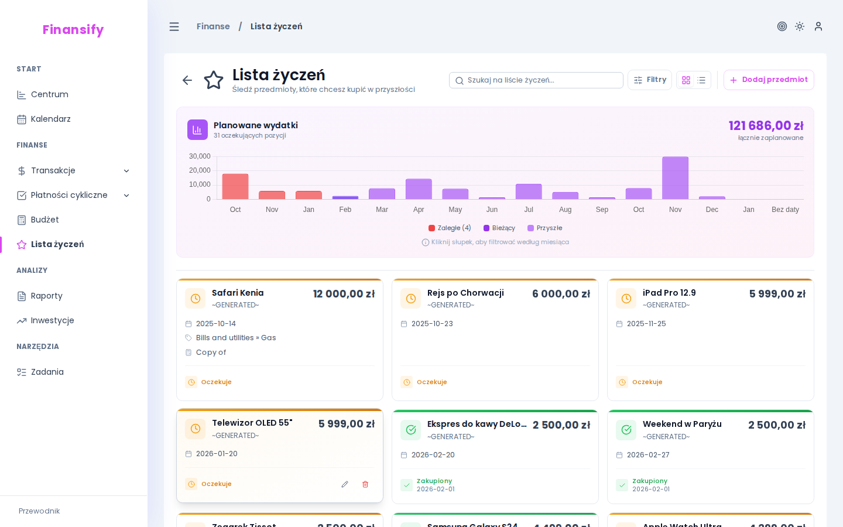
Task: Expand the Transakcje submenu chevron
Action: click(126, 170)
